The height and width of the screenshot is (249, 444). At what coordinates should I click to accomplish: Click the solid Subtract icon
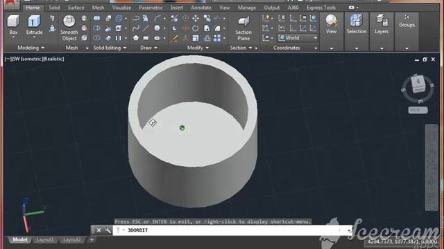97,28
